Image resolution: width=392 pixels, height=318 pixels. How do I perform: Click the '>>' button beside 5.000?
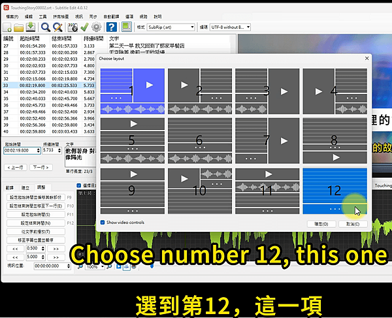coord(56,257)
